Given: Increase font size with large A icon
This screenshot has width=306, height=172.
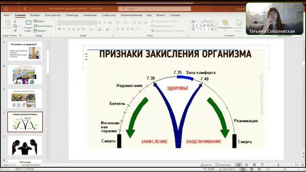Looking at the screenshot, I should (x=100, y=23).
